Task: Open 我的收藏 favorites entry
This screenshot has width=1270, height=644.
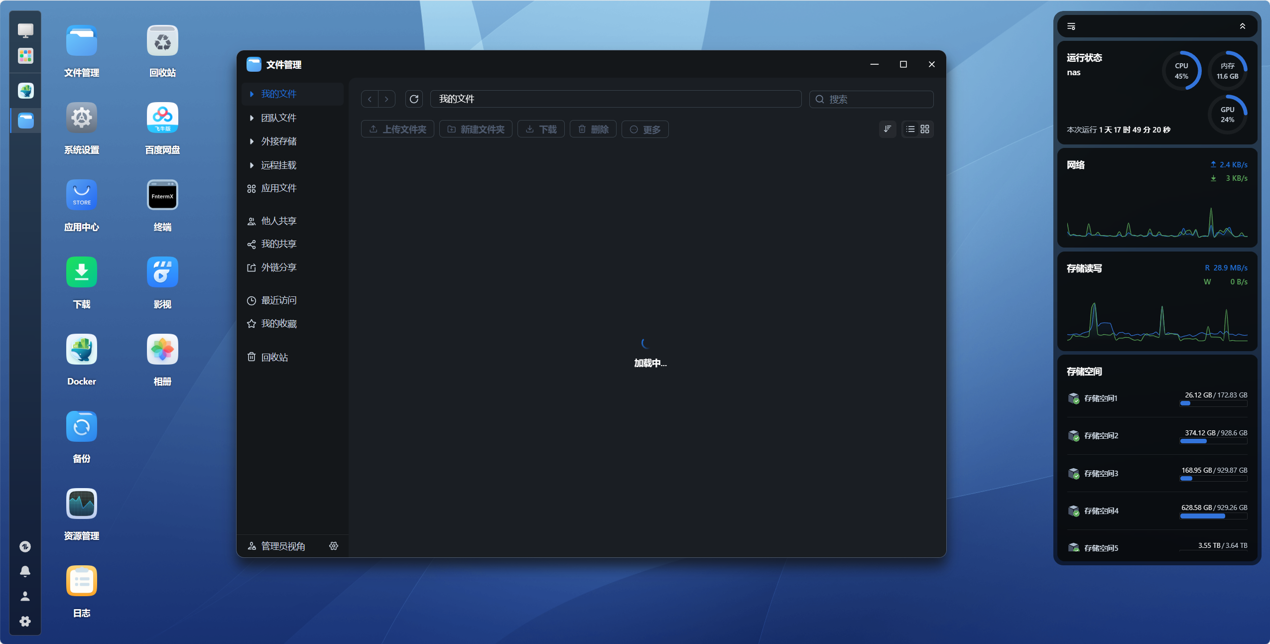Action: [278, 324]
